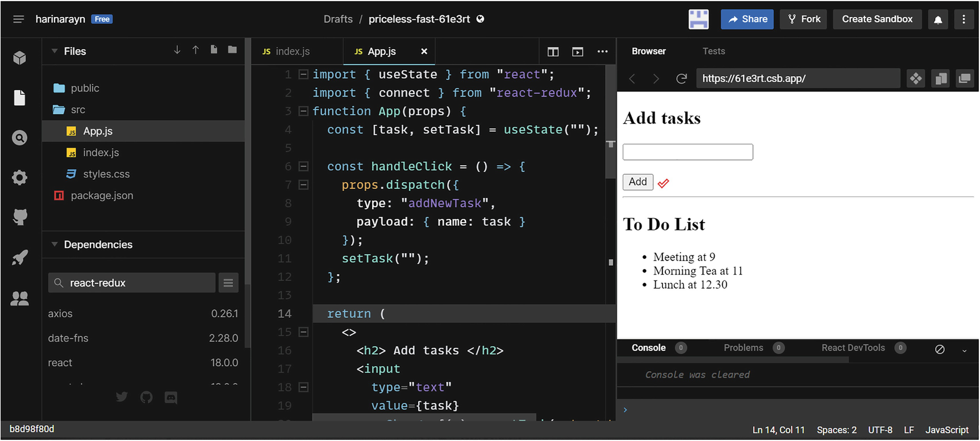Click the new folder icon in Files header
The image size is (980, 441).
pos(232,50)
